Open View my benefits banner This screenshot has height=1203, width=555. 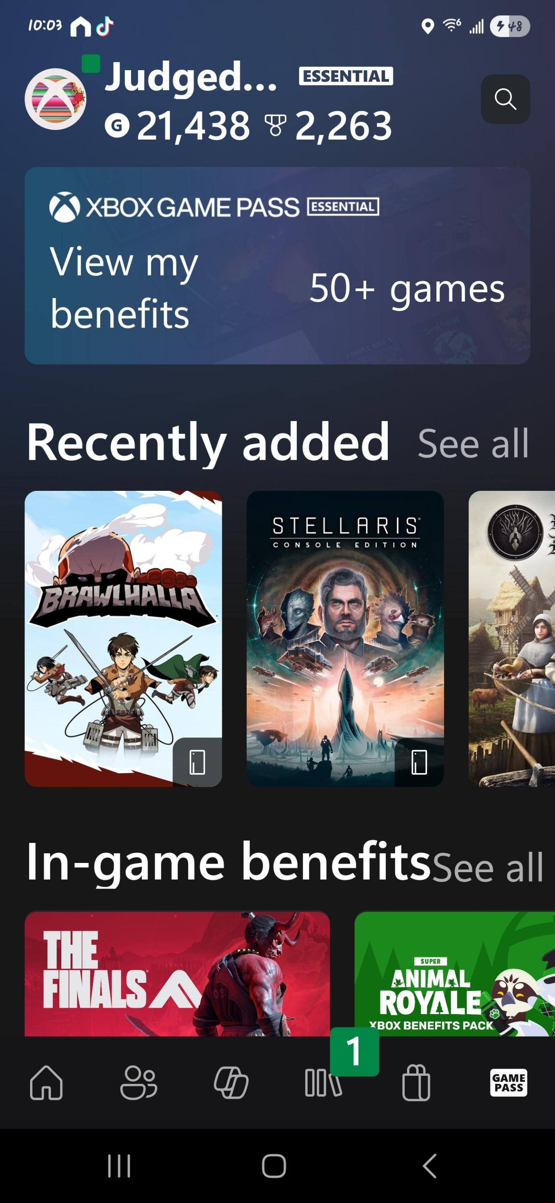[277, 266]
